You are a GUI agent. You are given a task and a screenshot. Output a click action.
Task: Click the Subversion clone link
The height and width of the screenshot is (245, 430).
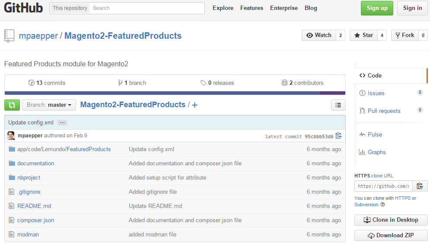[x=366, y=205]
